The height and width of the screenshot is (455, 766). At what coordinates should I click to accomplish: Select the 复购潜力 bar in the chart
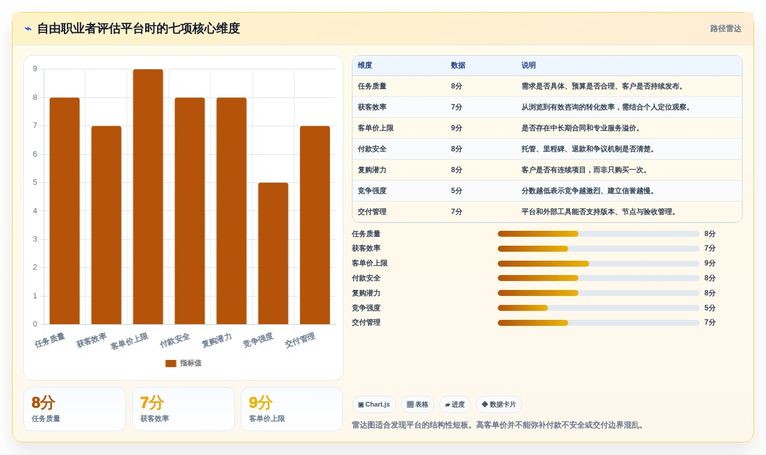coord(231,210)
